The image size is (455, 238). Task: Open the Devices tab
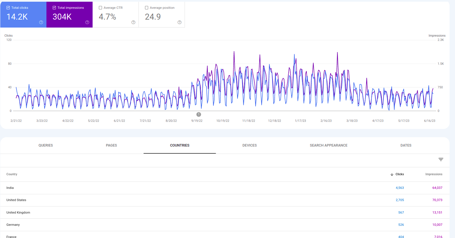tap(250, 145)
